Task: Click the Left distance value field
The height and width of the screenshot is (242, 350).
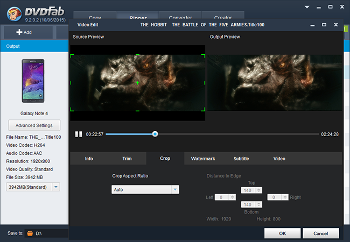Action: [222, 197]
